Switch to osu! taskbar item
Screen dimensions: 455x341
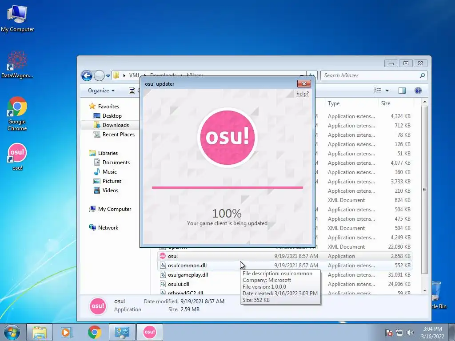[150, 332]
